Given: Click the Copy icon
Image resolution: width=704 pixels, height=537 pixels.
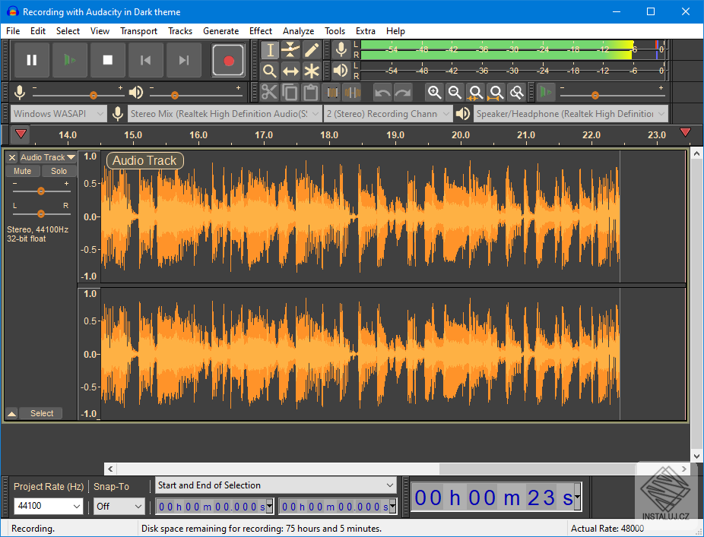Looking at the screenshot, I should pyautogui.click(x=290, y=93).
